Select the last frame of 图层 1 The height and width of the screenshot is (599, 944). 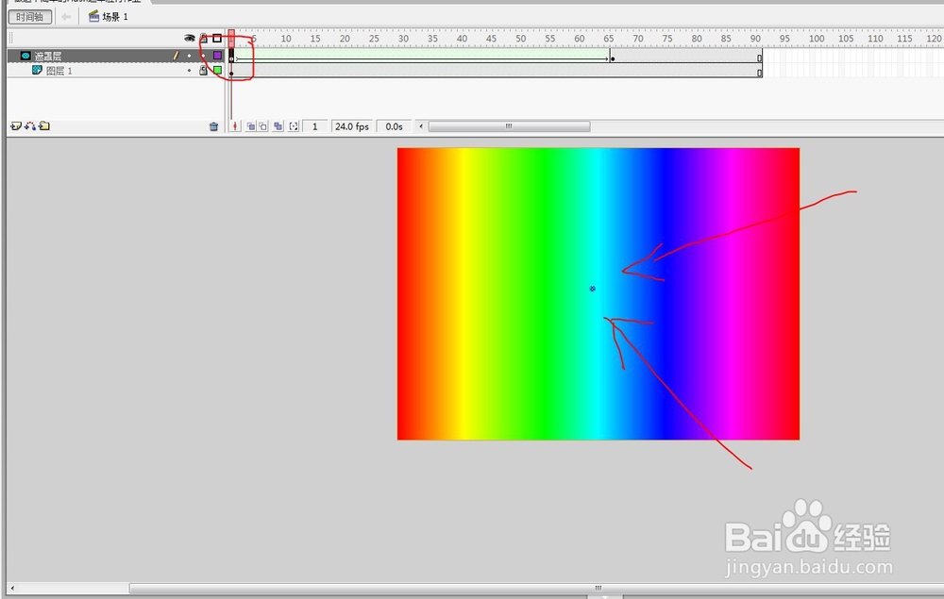coord(759,71)
